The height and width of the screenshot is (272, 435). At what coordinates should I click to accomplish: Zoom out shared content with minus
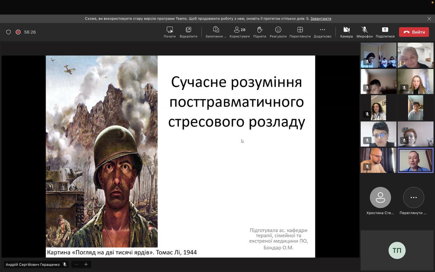pyautogui.click(x=76, y=264)
